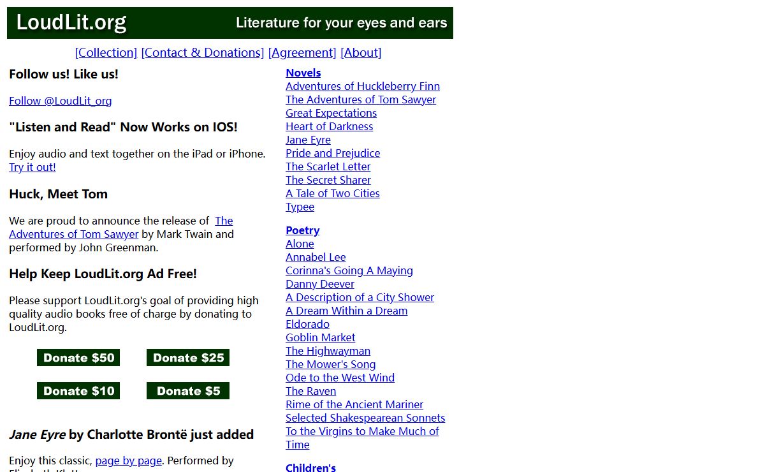
Task: Open The Secret Sharer
Action: 328,180
